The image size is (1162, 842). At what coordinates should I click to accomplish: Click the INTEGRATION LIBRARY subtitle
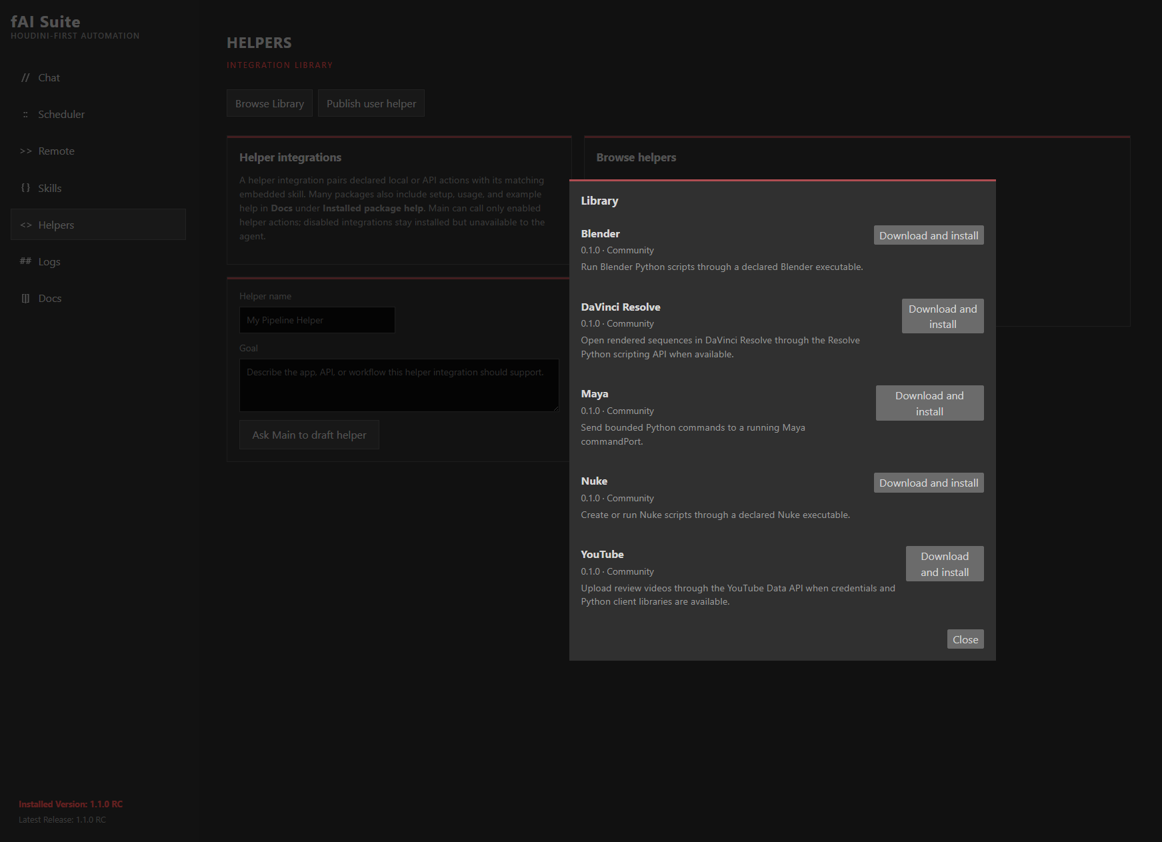click(x=279, y=65)
